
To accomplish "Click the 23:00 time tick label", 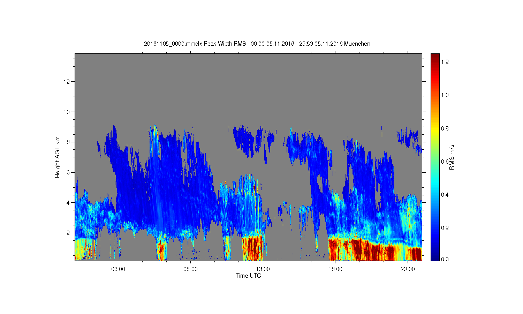I will point(408,269).
